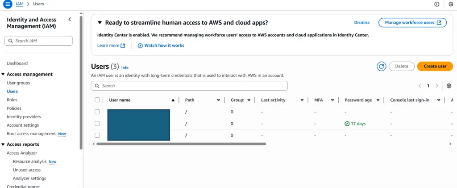This screenshot has width=457, height=188.
Task: Open Account settings in the sidebar
Action: click(x=23, y=125)
